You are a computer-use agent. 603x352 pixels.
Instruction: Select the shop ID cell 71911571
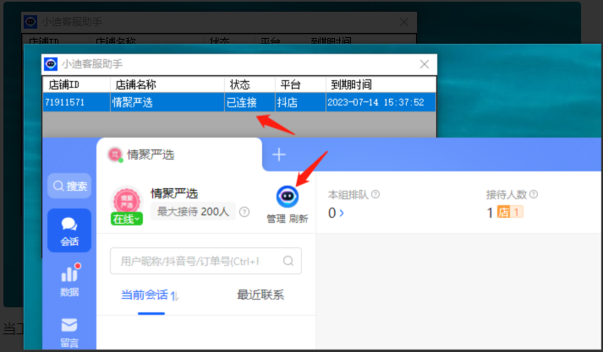[x=76, y=102]
